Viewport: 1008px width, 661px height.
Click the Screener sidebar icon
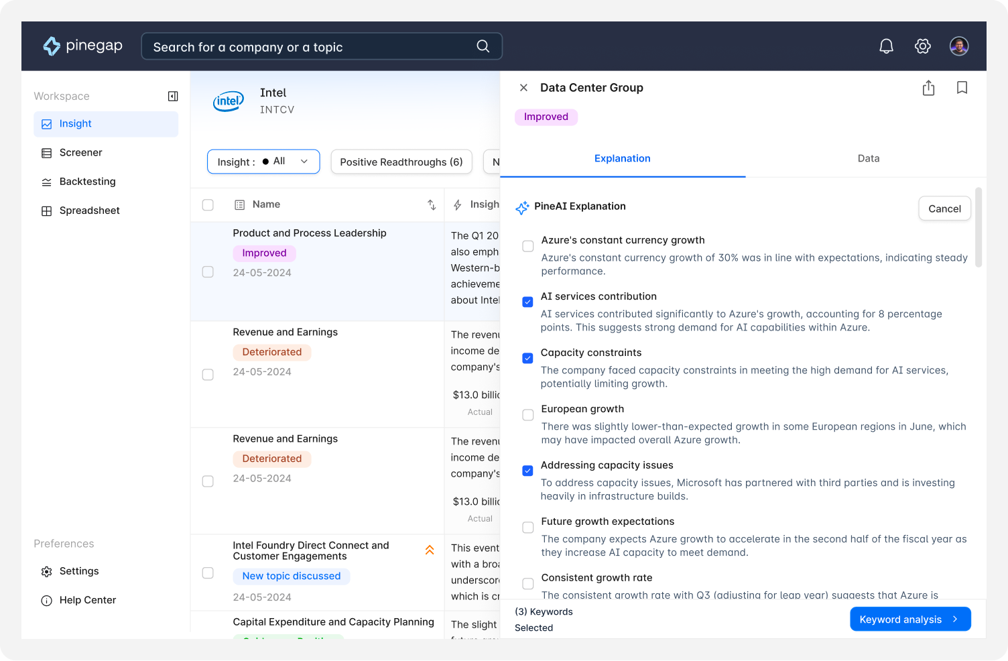(x=47, y=153)
